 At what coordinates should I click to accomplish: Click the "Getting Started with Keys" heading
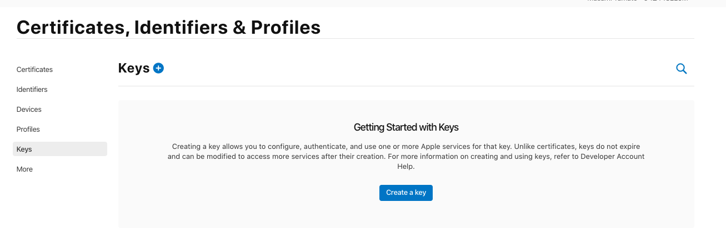(406, 127)
